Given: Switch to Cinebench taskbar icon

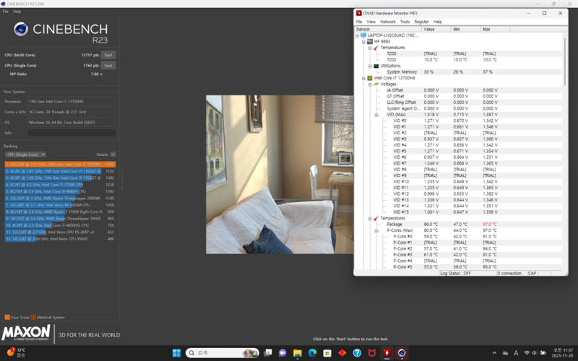Looking at the screenshot, I should pos(402,353).
